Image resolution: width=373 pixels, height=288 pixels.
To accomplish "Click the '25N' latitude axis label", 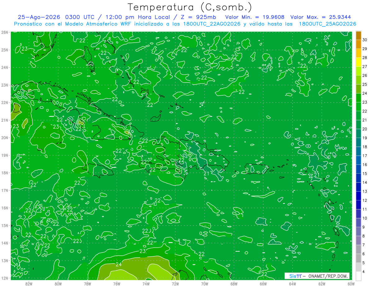I will (4, 50).
